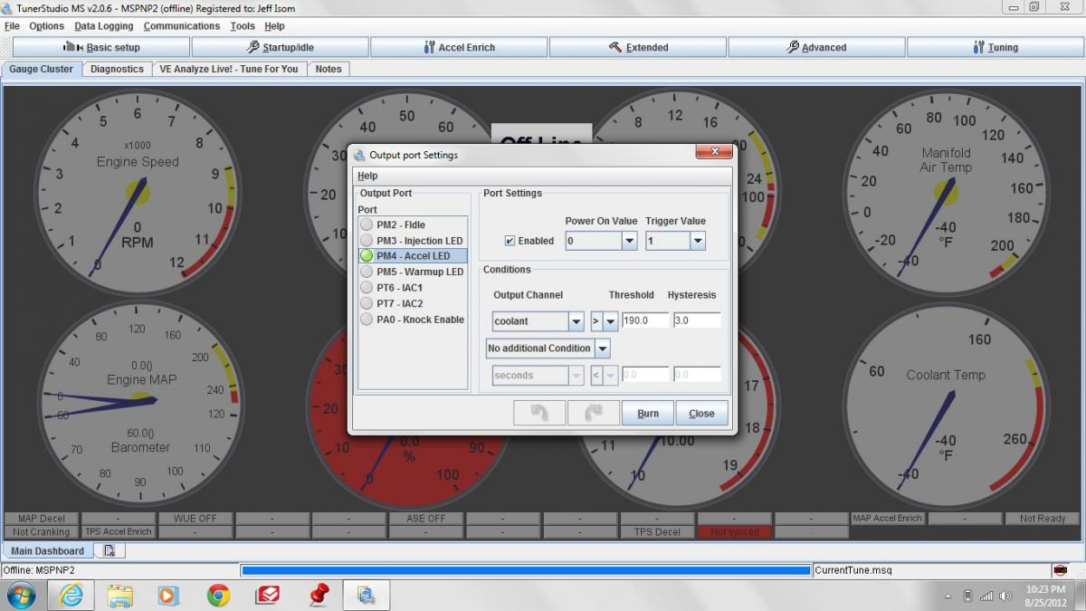Viewport: 1086px width, 611px height.
Task: Expand the Power On Value dropdown
Action: [x=629, y=241]
